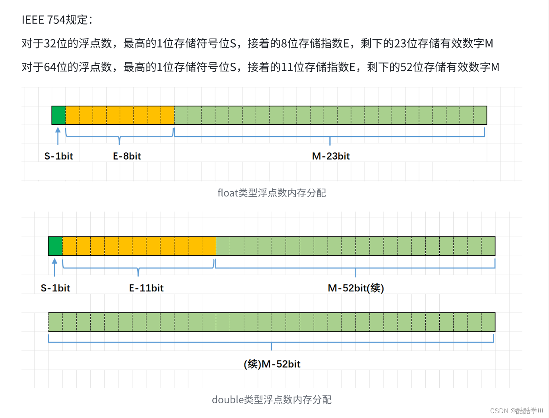Click the 'S-1bit' label in double diagram
Viewport: 549px width, 418px height.
(x=55, y=288)
